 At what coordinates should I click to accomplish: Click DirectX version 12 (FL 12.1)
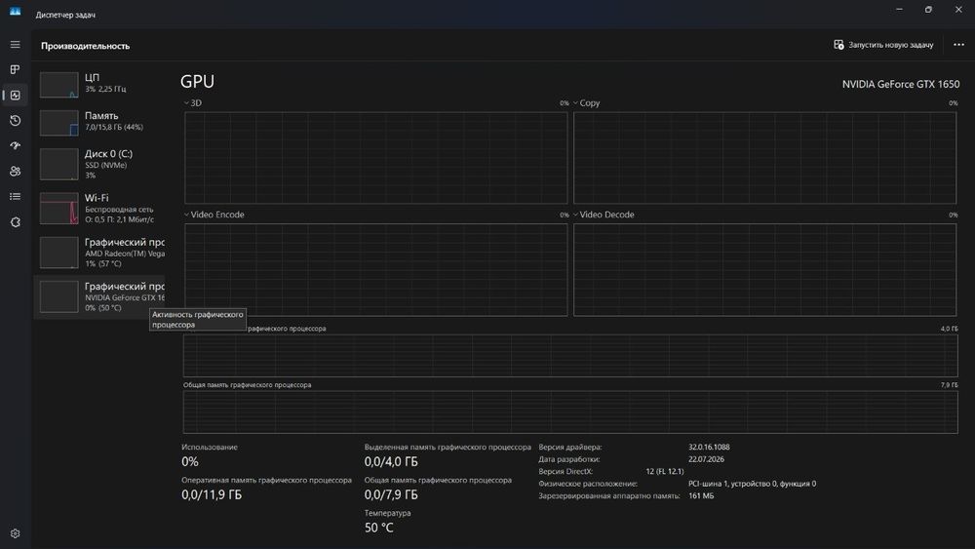tap(665, 471)
